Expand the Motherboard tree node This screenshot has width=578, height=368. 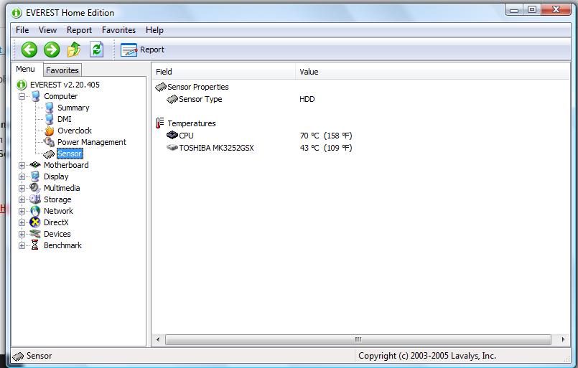click(22, 166)
